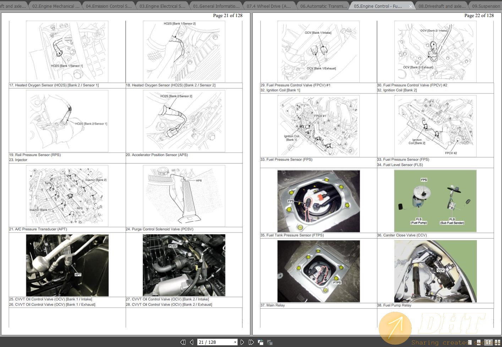Image resolution: width=502 pixels, height=347 pixels.
Task: Open the 02.Engine Mechanical tab
Action: [56, 6]
